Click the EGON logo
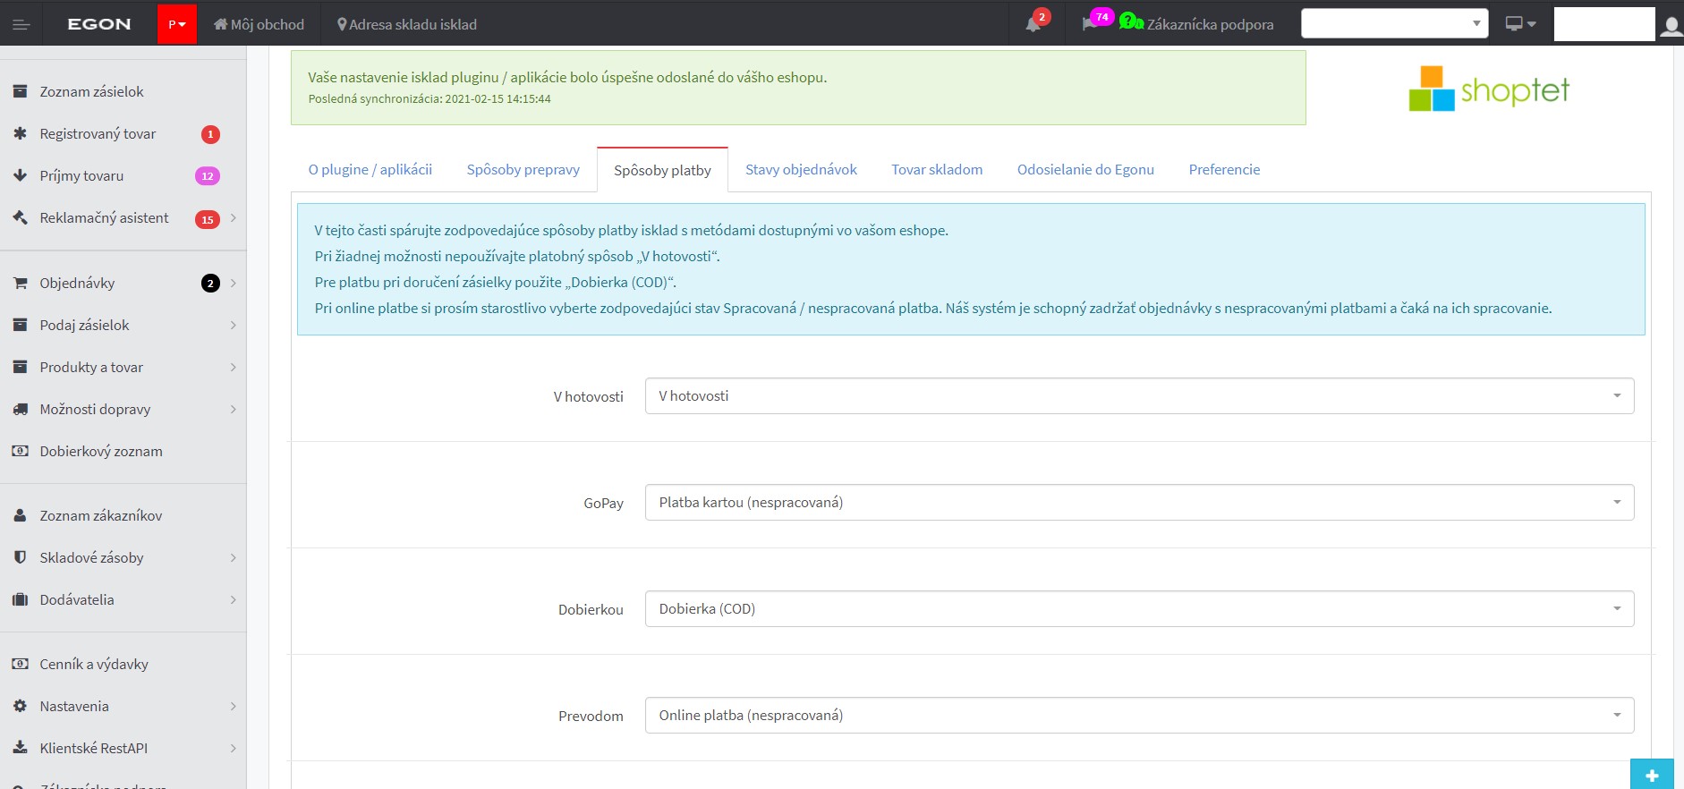Screen dimensions: 1684x789 coord(98,24)
